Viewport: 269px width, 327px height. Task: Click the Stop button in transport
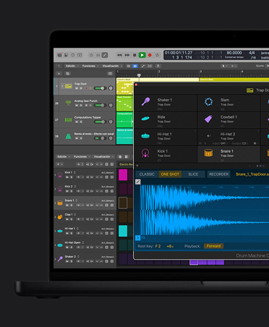click(134, 55)
